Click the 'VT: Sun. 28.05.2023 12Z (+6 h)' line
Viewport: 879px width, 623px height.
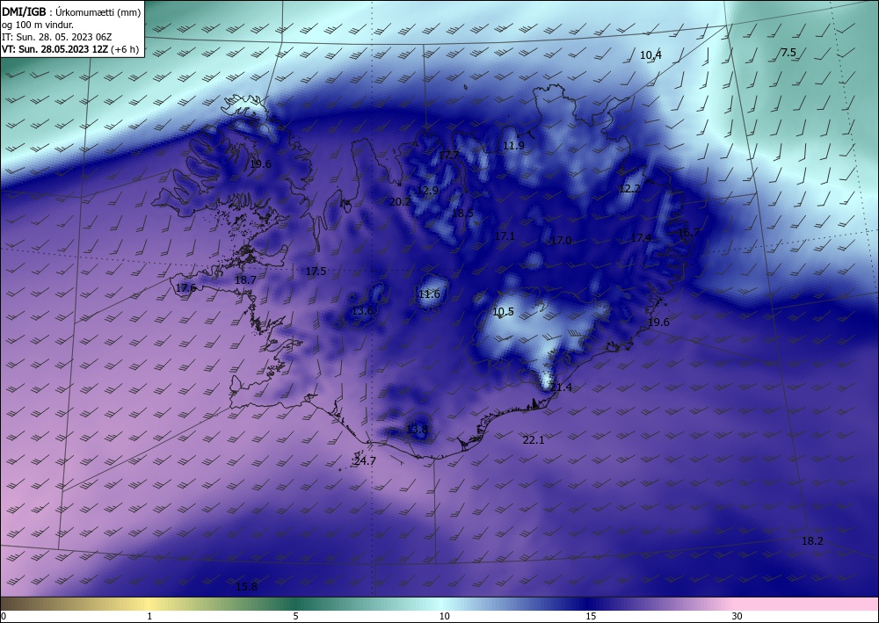(x=70, y=49)
